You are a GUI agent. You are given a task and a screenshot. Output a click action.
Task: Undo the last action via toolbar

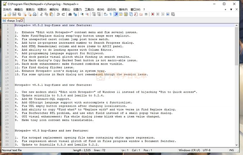click(58, 14)
